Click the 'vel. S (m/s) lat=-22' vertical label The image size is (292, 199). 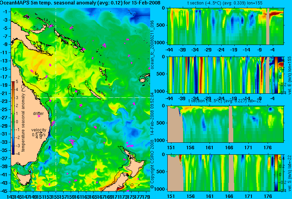(290, 173)
